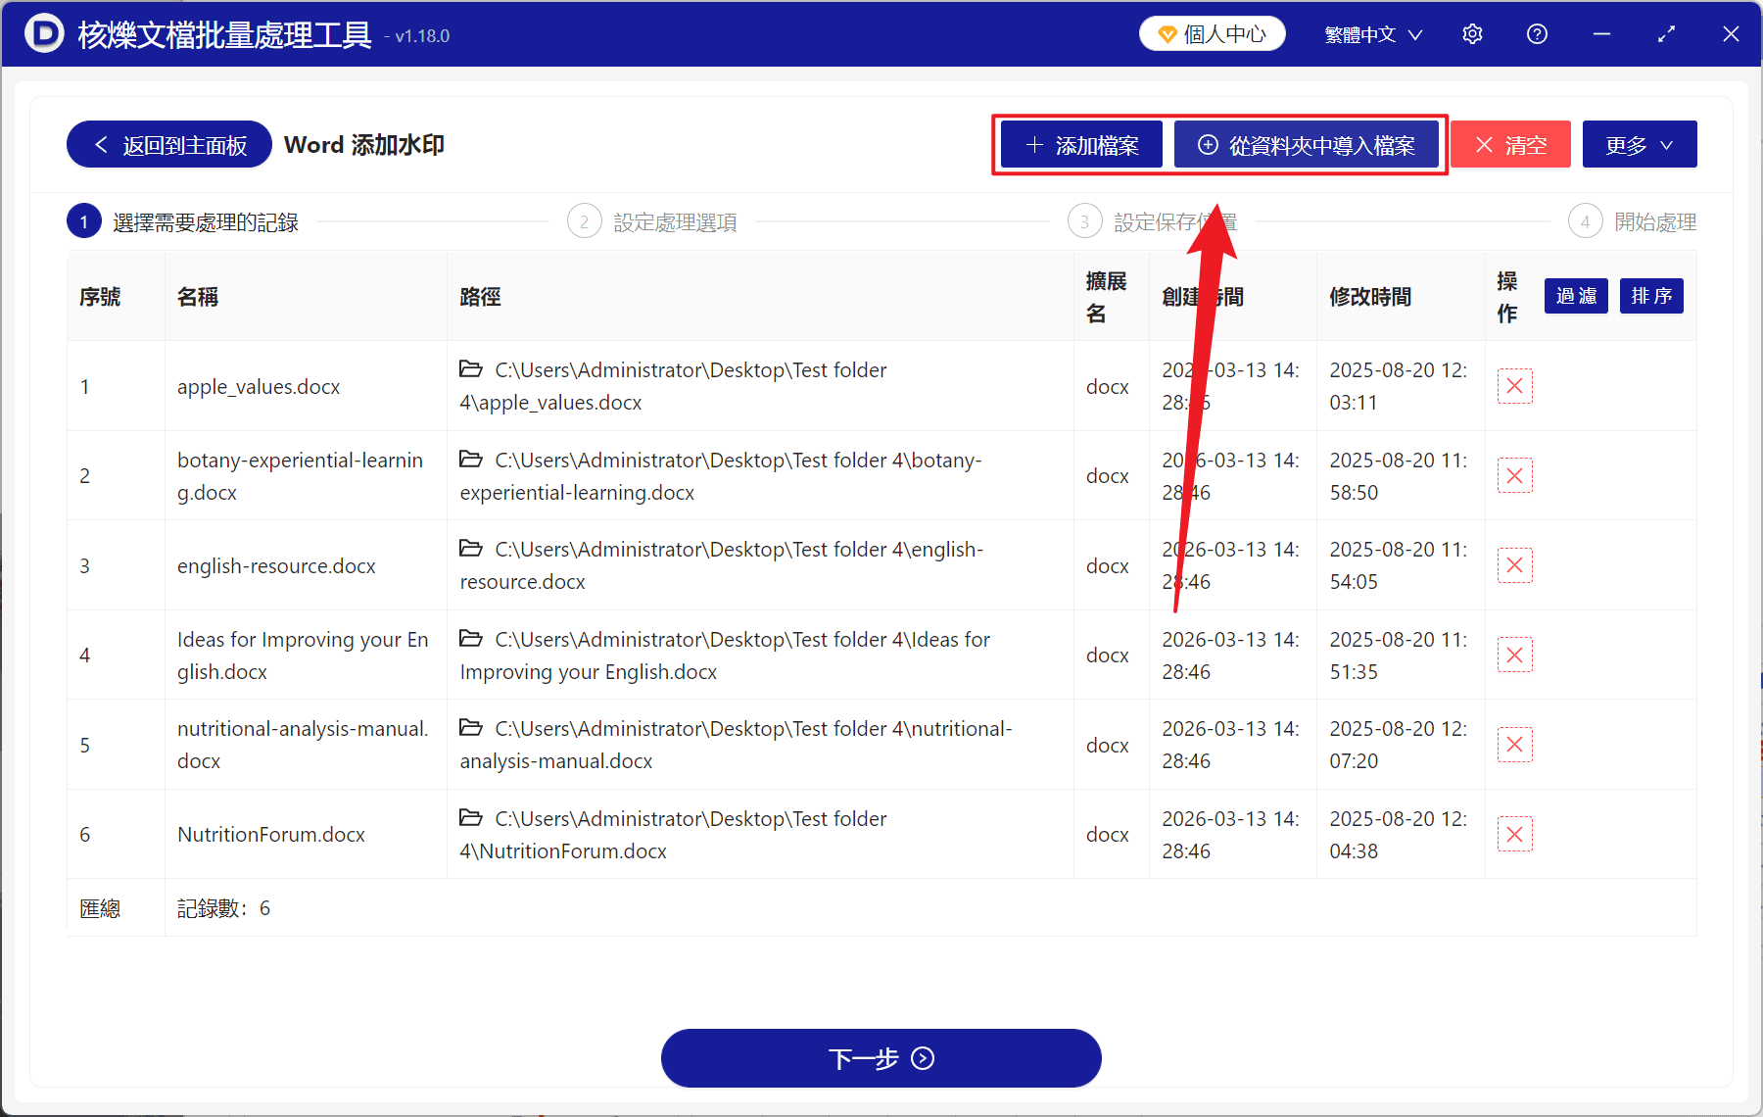Click the help question mark icon

(x=1536, y=33)
